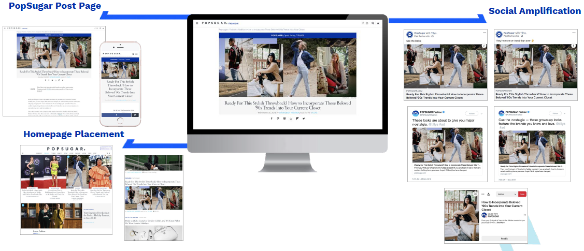Click 'Read it' button on Pinterest pin
This screenshot has height=251, width=584.
coord(504,239)
